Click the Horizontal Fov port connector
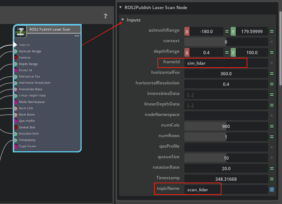Image resolution: width=282 pixels, height=204 pixels. pyautogui.click(x=16, y=76)
